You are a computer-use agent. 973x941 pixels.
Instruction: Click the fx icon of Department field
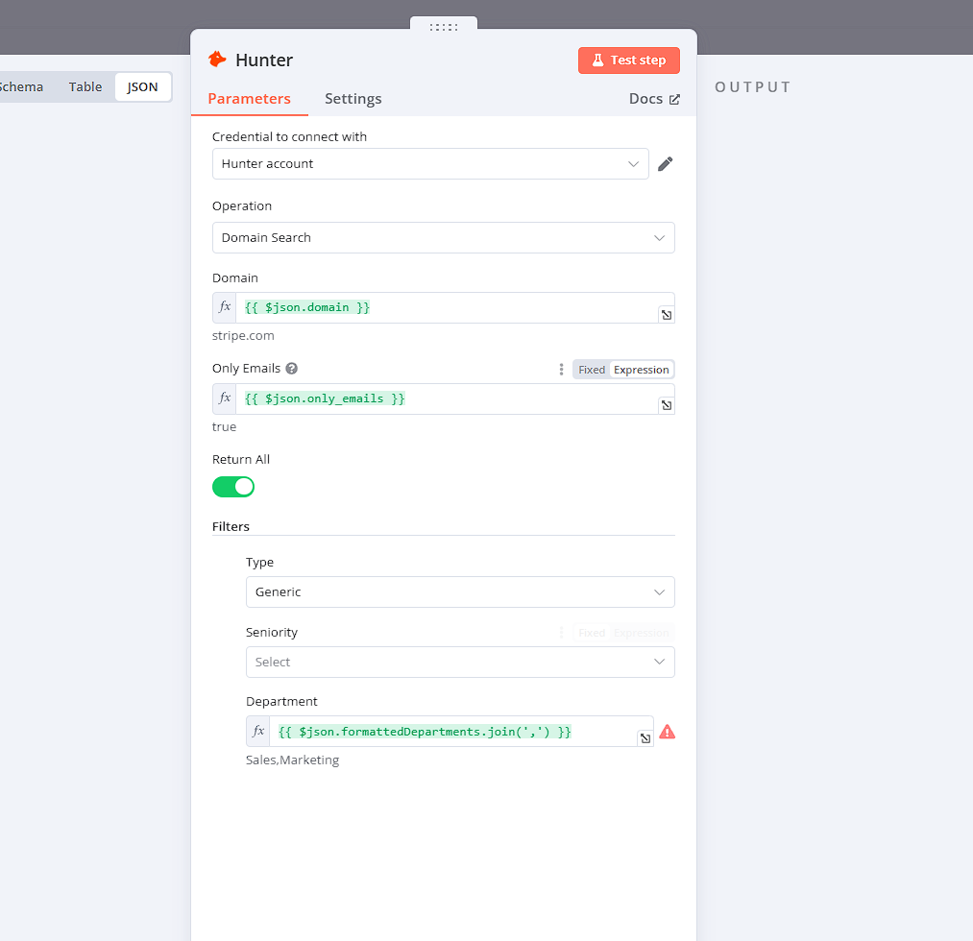[x=258, y=732]
